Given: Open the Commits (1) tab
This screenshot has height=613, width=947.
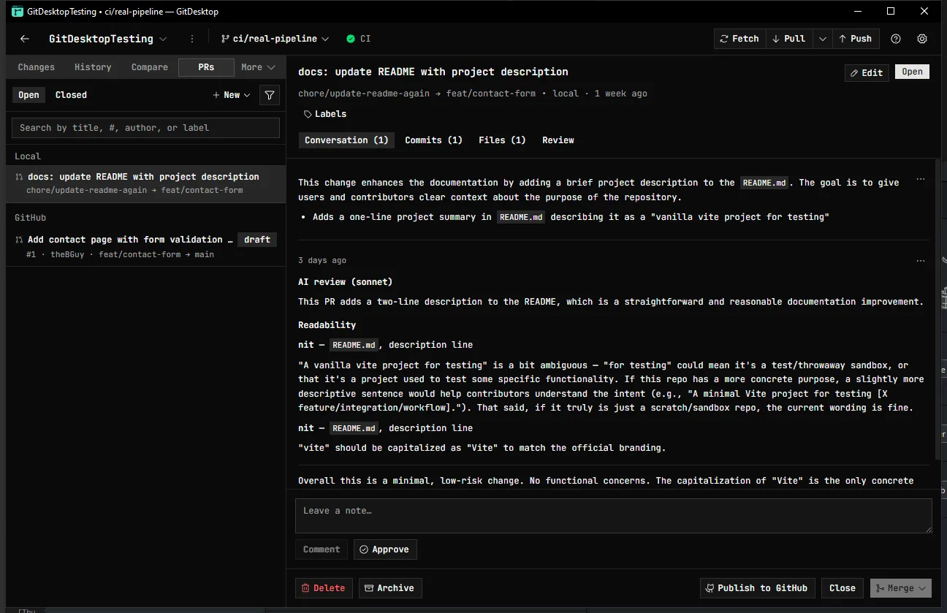Looking at the screenshot, I should point(433,140).
